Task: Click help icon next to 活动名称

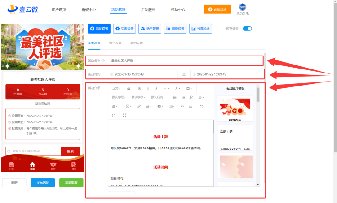Action: 103,60
